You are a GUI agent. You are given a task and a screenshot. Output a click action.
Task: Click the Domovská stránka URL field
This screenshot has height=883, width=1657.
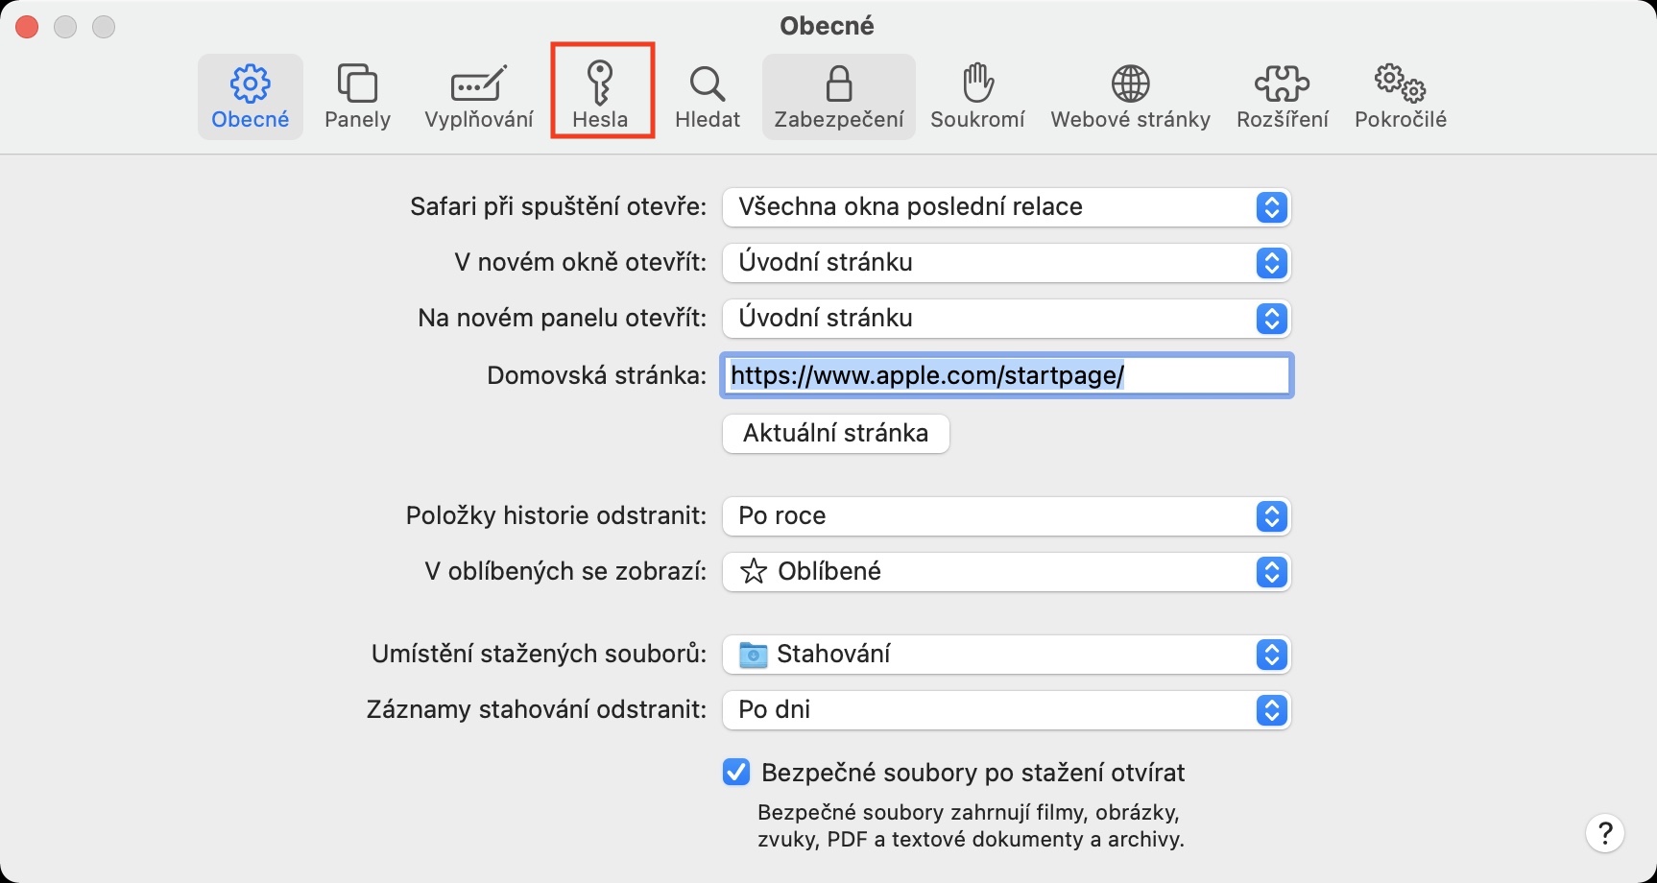tap(1005, 375)
